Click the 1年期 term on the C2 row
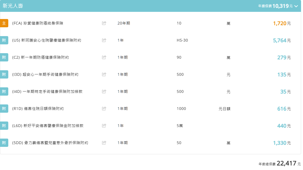 (x=122, y=57)
